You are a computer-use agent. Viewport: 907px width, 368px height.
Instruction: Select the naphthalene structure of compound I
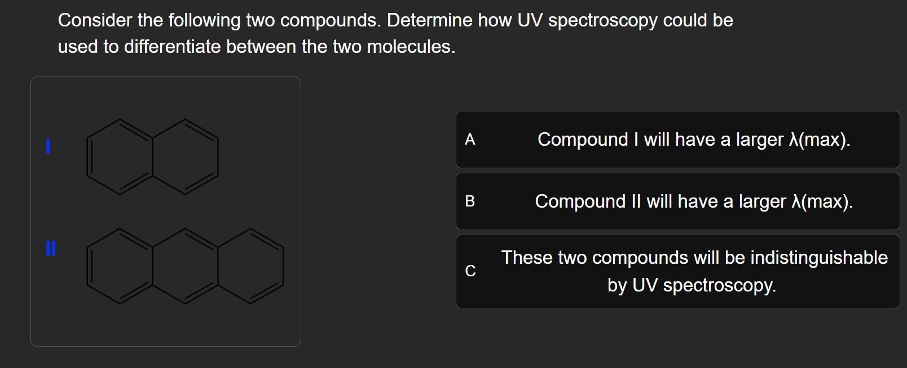pyautogui.click(x=152, y=158)
